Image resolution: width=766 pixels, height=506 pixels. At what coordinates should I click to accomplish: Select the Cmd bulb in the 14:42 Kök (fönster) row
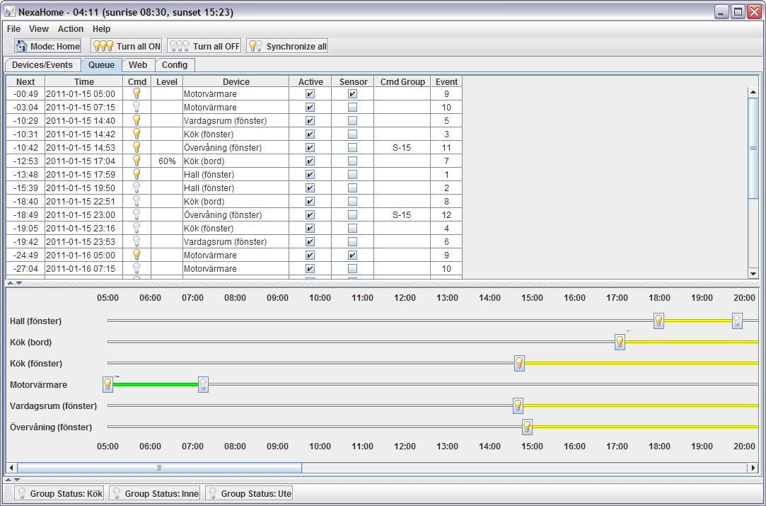[137, 134]
